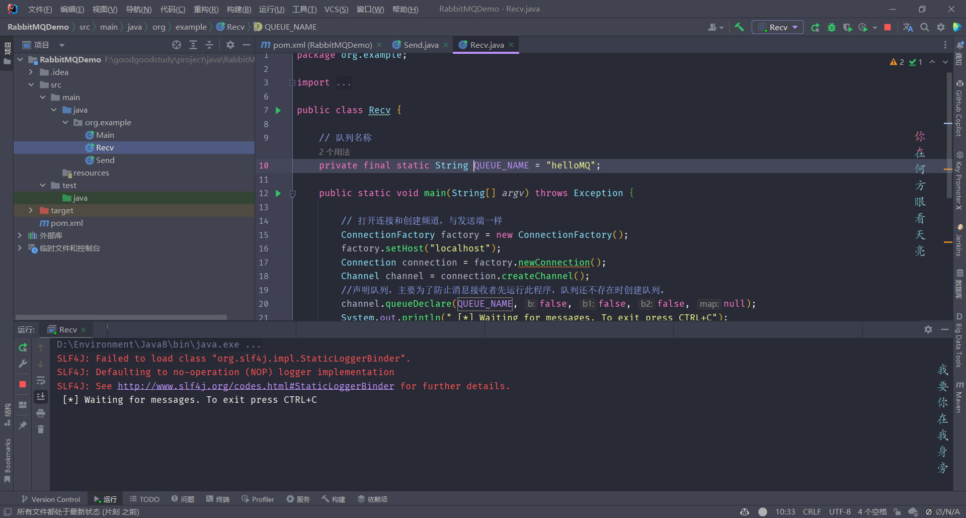Screen dimensions: 966x518
Task: Expand the target folder
Action: (x=31, y=210)
